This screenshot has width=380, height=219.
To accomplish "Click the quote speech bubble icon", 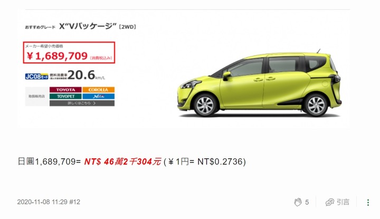I will [329, 202].
